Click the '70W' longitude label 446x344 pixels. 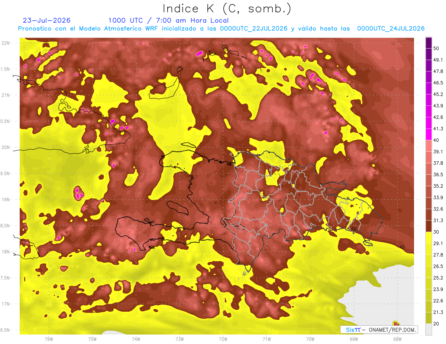310,339
